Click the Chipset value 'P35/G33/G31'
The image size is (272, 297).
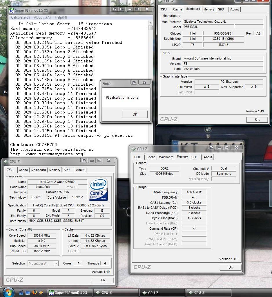(223, 33)
